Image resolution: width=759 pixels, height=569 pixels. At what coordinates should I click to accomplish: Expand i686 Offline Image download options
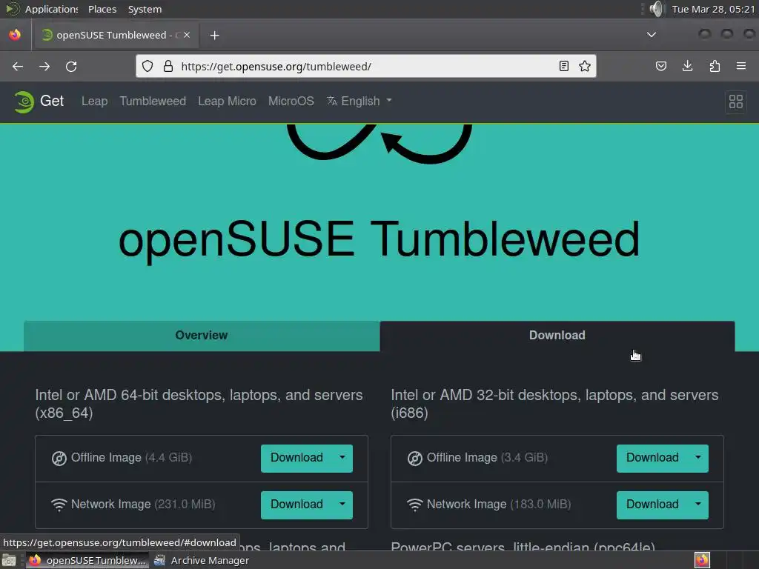click(698, 458)
